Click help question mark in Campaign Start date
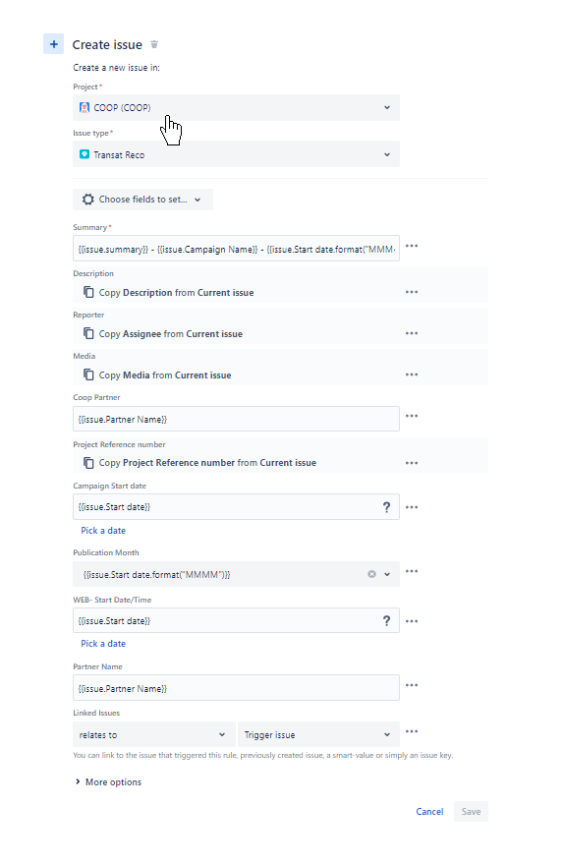Viewport: 564px width, 864px height. pos(387,507)
